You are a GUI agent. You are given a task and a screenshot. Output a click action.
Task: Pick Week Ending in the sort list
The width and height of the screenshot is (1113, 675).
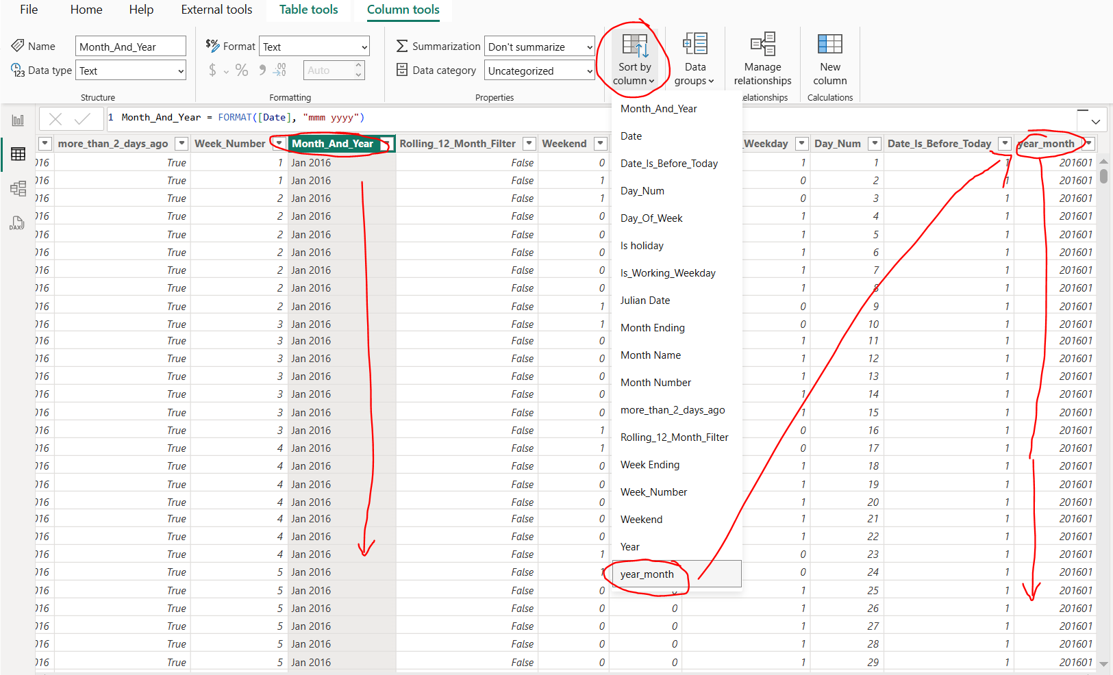[x=677, y=465]
